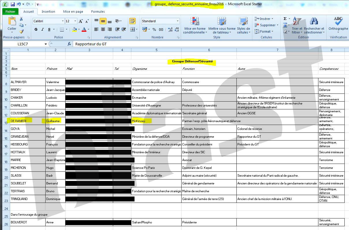Open Rechercher et sélectionner dropdown

click(x=314, y=25)
